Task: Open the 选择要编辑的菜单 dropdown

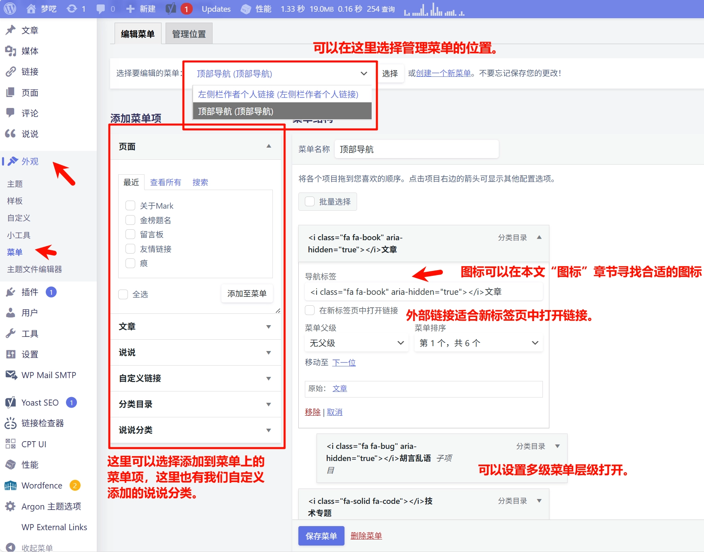Action: coord(282,74)
